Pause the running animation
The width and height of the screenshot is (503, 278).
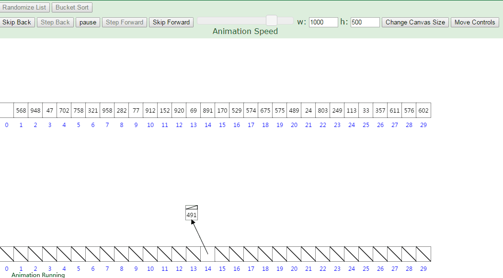[x=88, y=22]
